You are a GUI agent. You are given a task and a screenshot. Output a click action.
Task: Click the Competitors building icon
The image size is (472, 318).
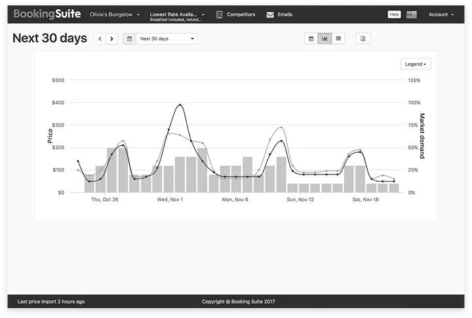(x=220, y=14)
